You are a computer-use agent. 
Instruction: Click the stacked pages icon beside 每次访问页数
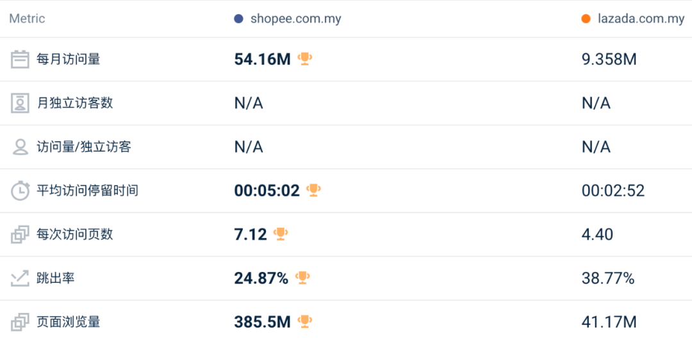[21, 234]
